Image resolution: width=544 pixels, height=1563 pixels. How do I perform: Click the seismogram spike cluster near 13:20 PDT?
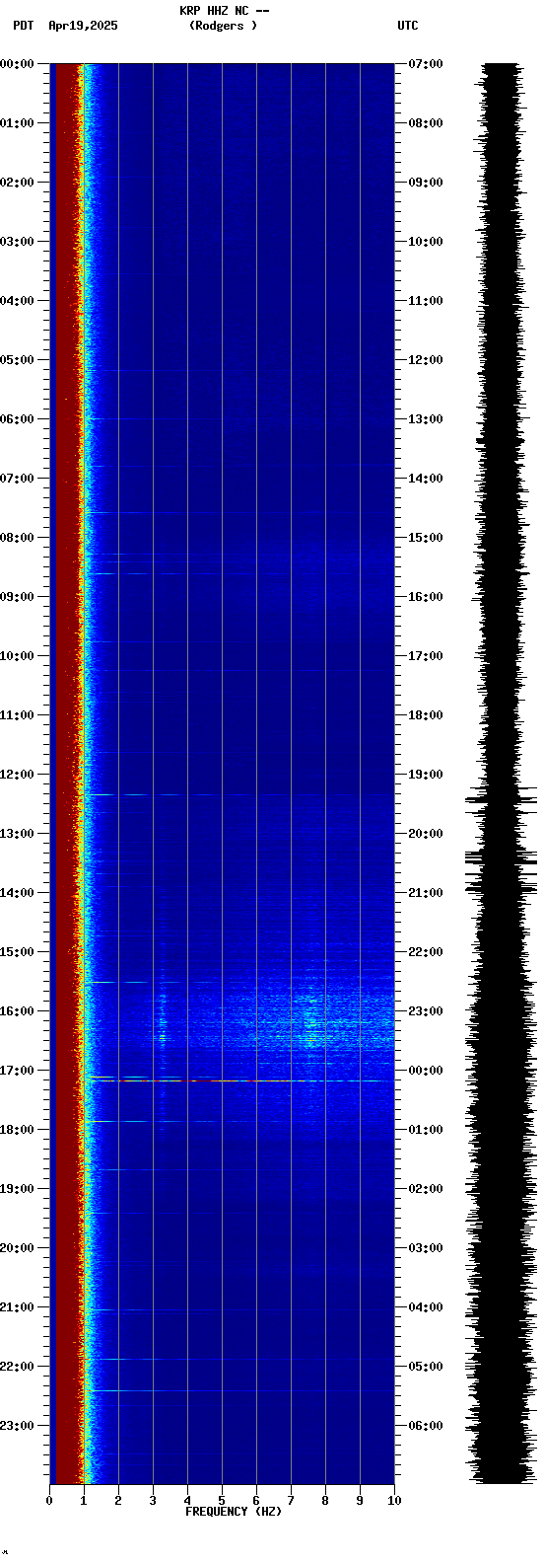pyautogui.click(x=502, y=856)
